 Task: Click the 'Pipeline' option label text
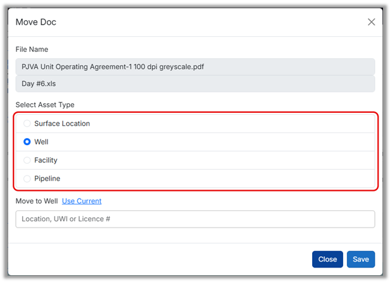47,179
